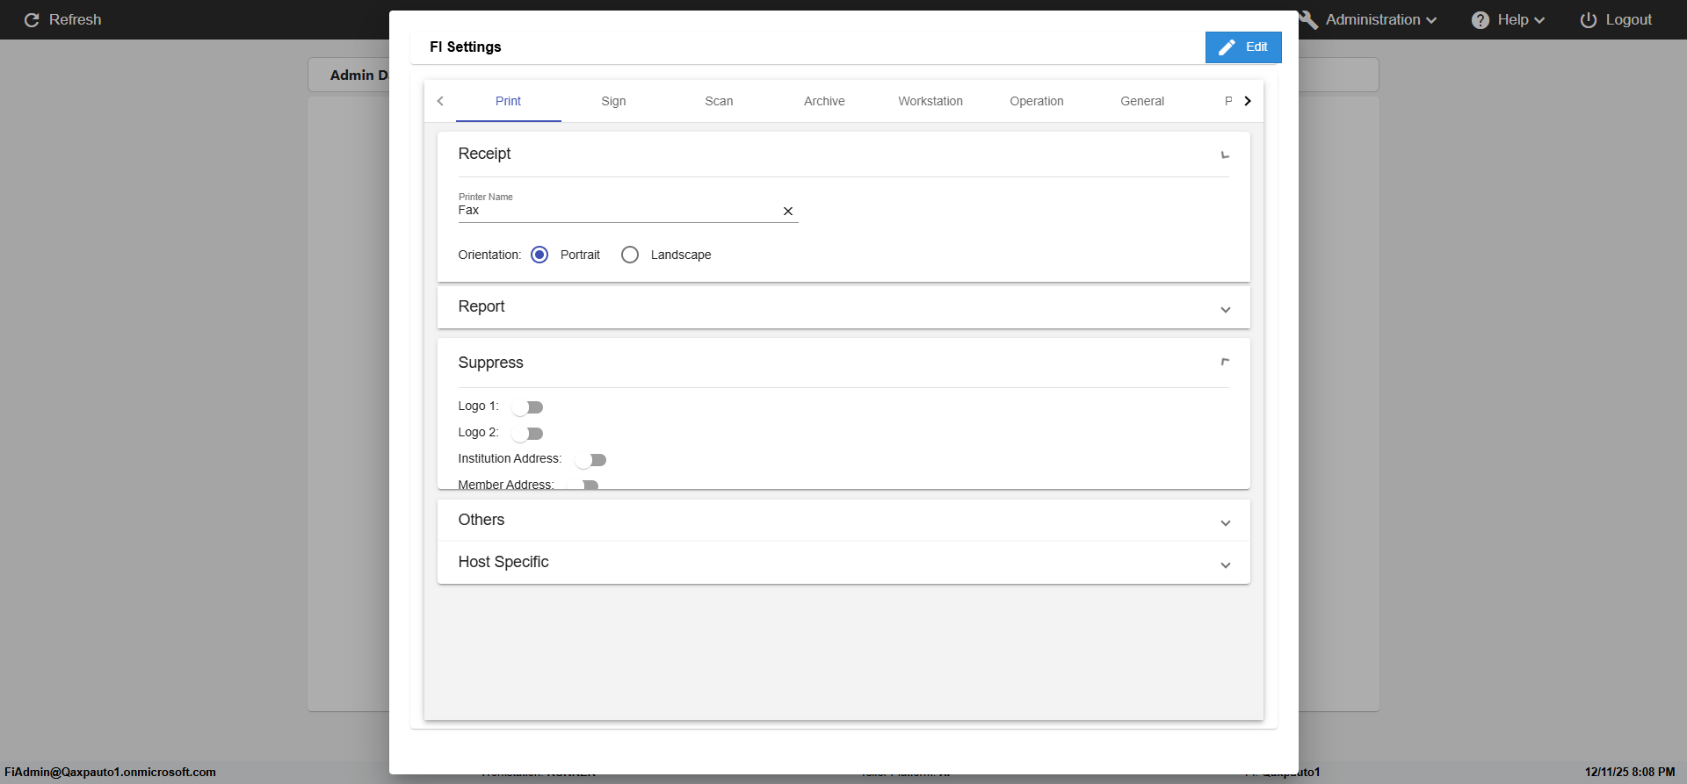This screenshot has height=784, width=1687.
Task: Select Landscape orientation
Action: pyautogui.click(x=630, y=255)
